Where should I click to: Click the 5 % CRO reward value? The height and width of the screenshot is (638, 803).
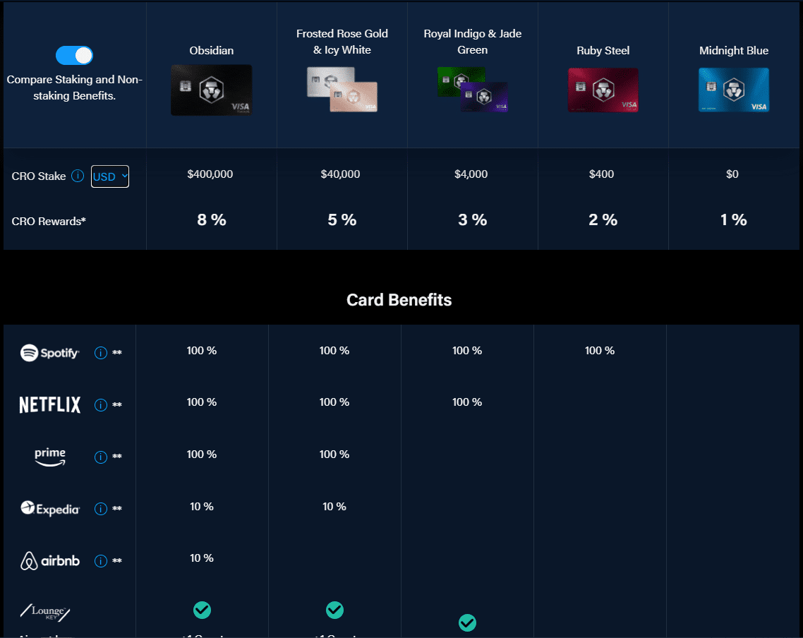[342, 219]
